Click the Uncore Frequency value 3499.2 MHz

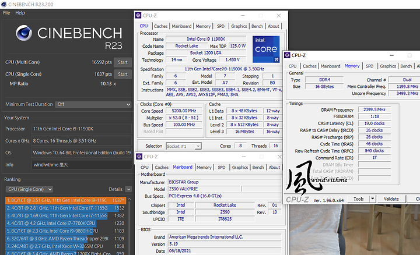(404, 94)
